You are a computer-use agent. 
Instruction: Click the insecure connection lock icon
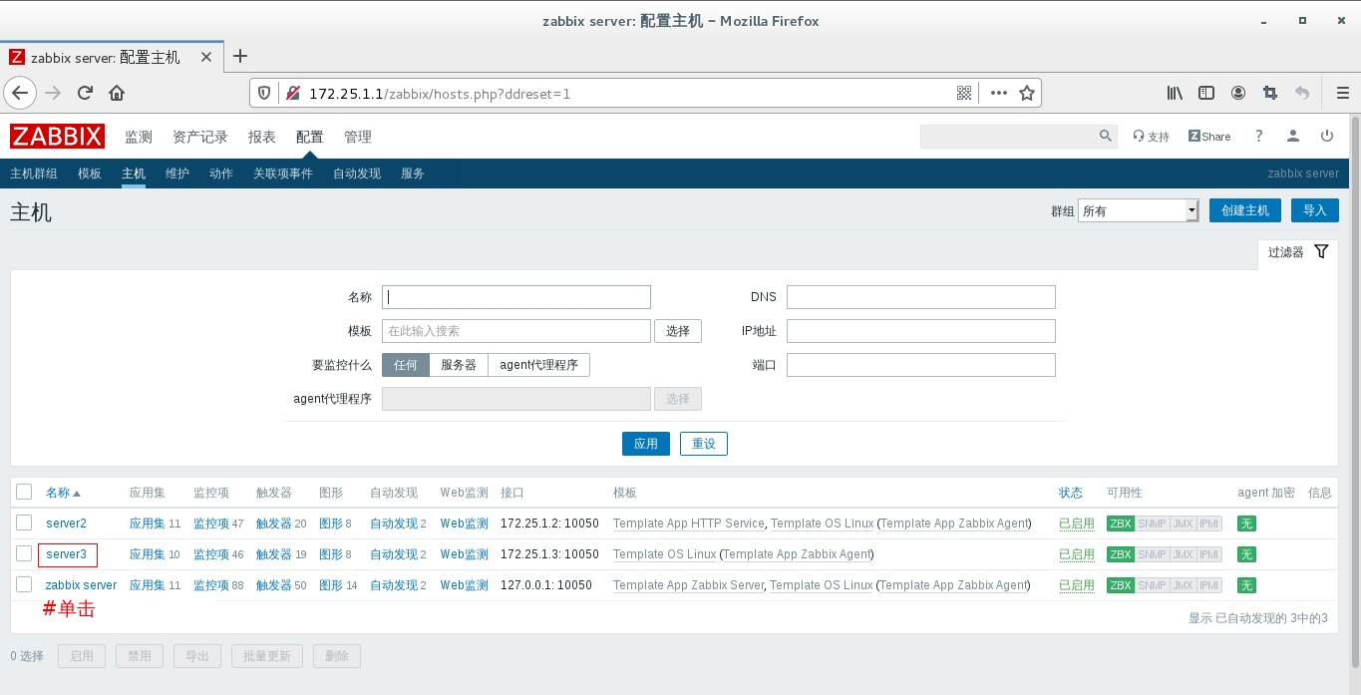292,93
